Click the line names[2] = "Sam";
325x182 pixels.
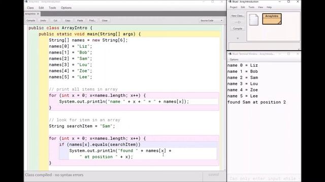71,59
